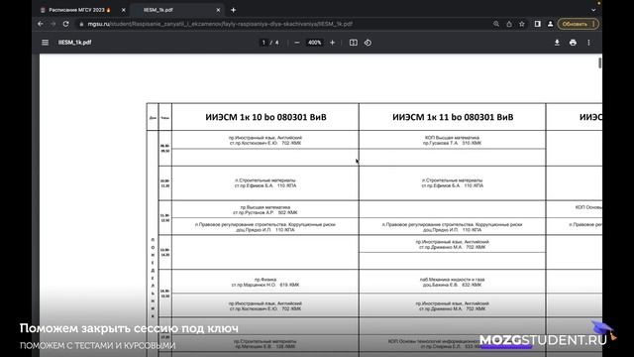Download the IIESM_1k.pdf file
This screenshot has height=357, width=634.
pyautogui.click(x=557, y=43)
